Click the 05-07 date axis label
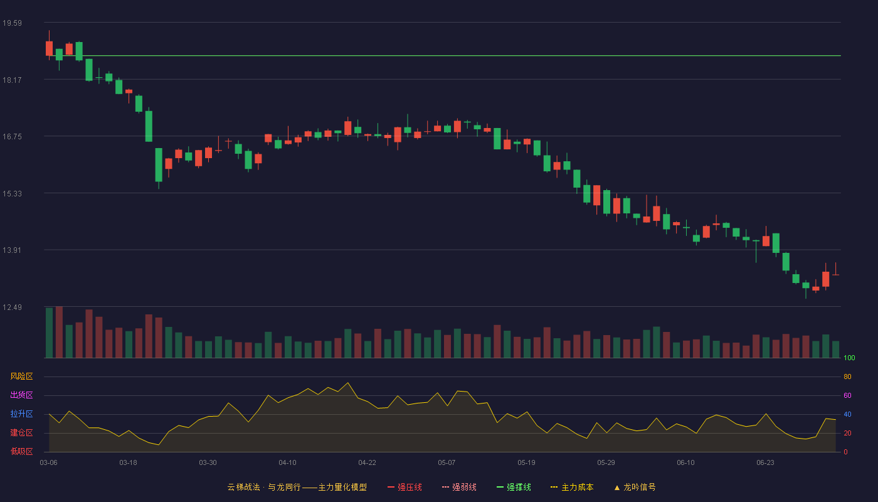The image size is (878, 502). pos(447,462)
